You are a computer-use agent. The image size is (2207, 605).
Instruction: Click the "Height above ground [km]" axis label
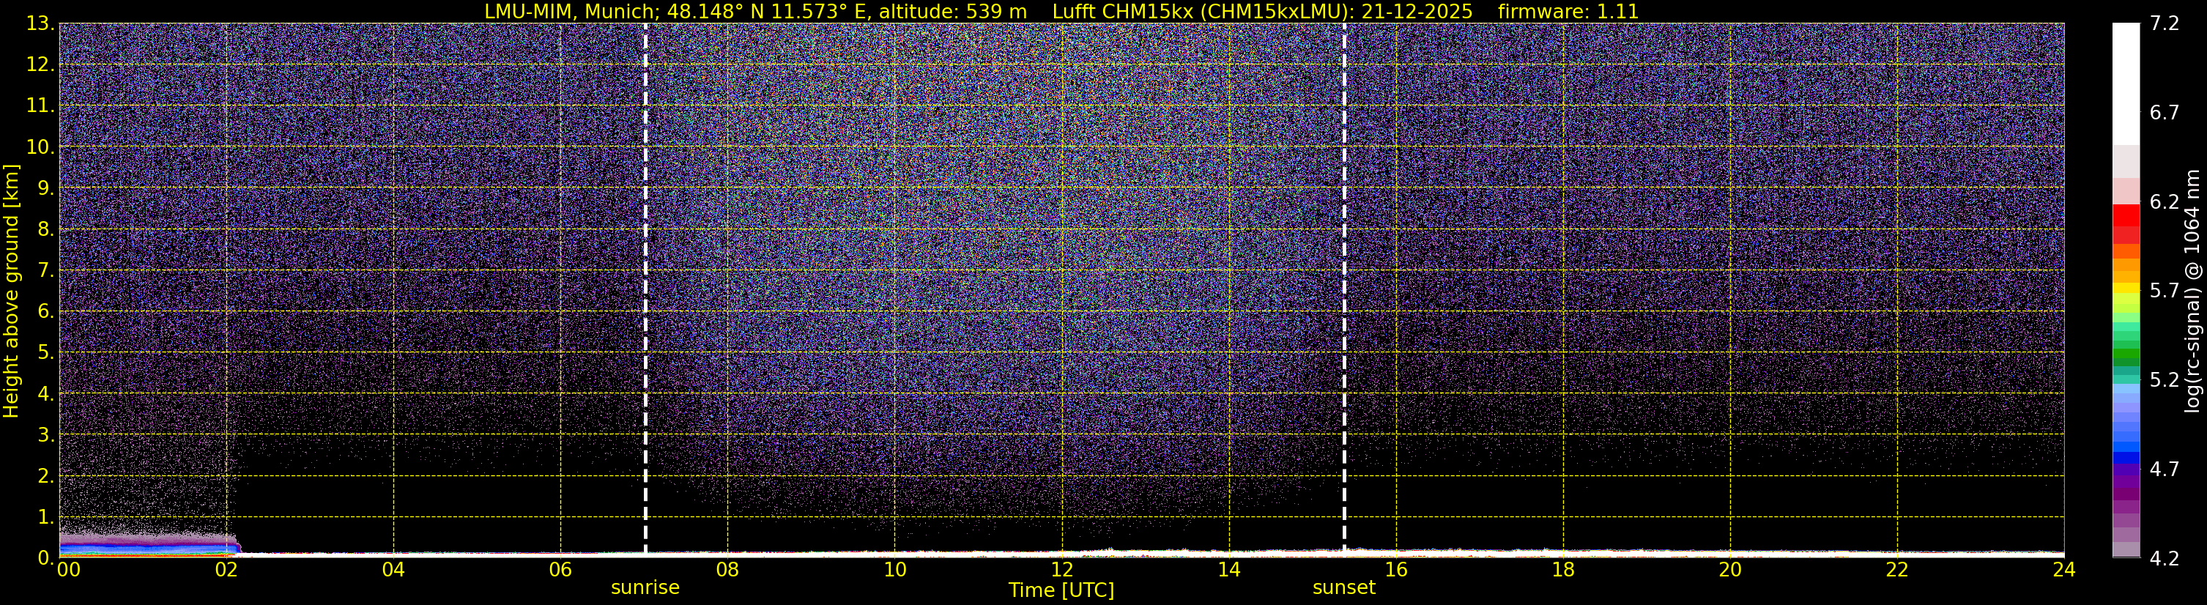pyautogui.click(x=11, y=291)
